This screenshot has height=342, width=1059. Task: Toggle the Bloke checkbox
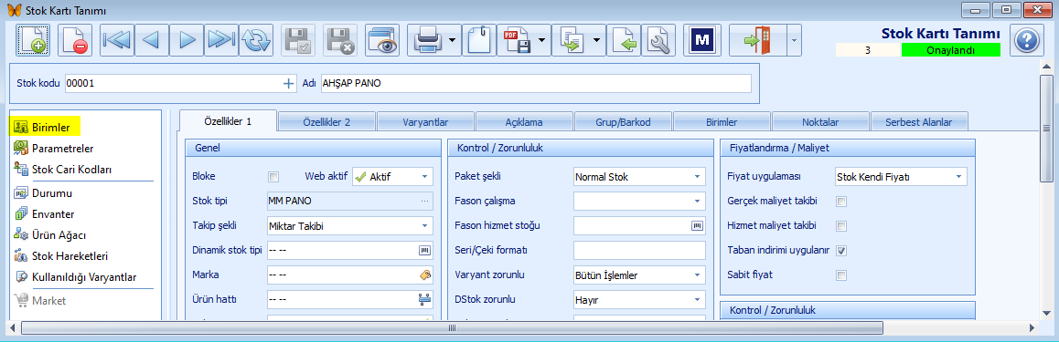click(273, 177)
